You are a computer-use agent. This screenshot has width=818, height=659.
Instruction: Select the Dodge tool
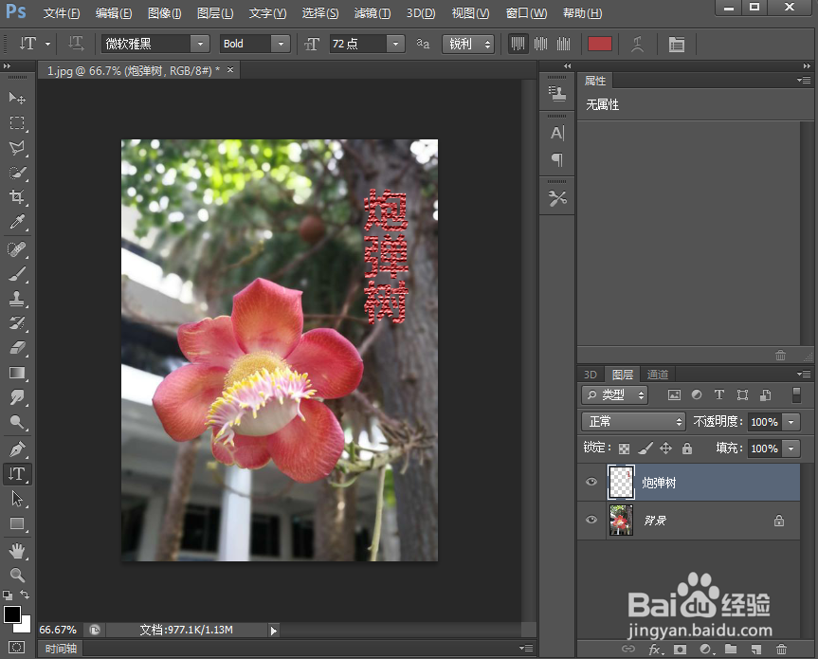pos(17,422)
